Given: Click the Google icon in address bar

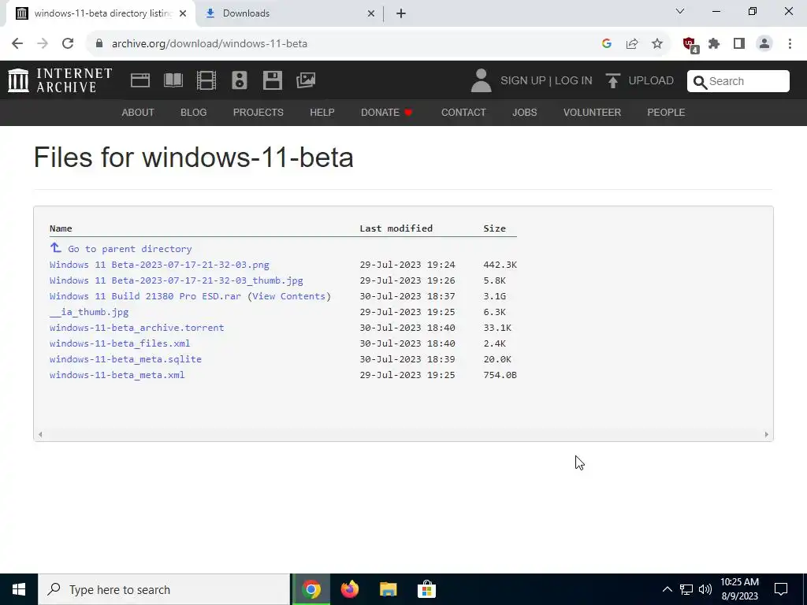Looking at the screenshot, I should pyautogui.click(x=607, y=43).
